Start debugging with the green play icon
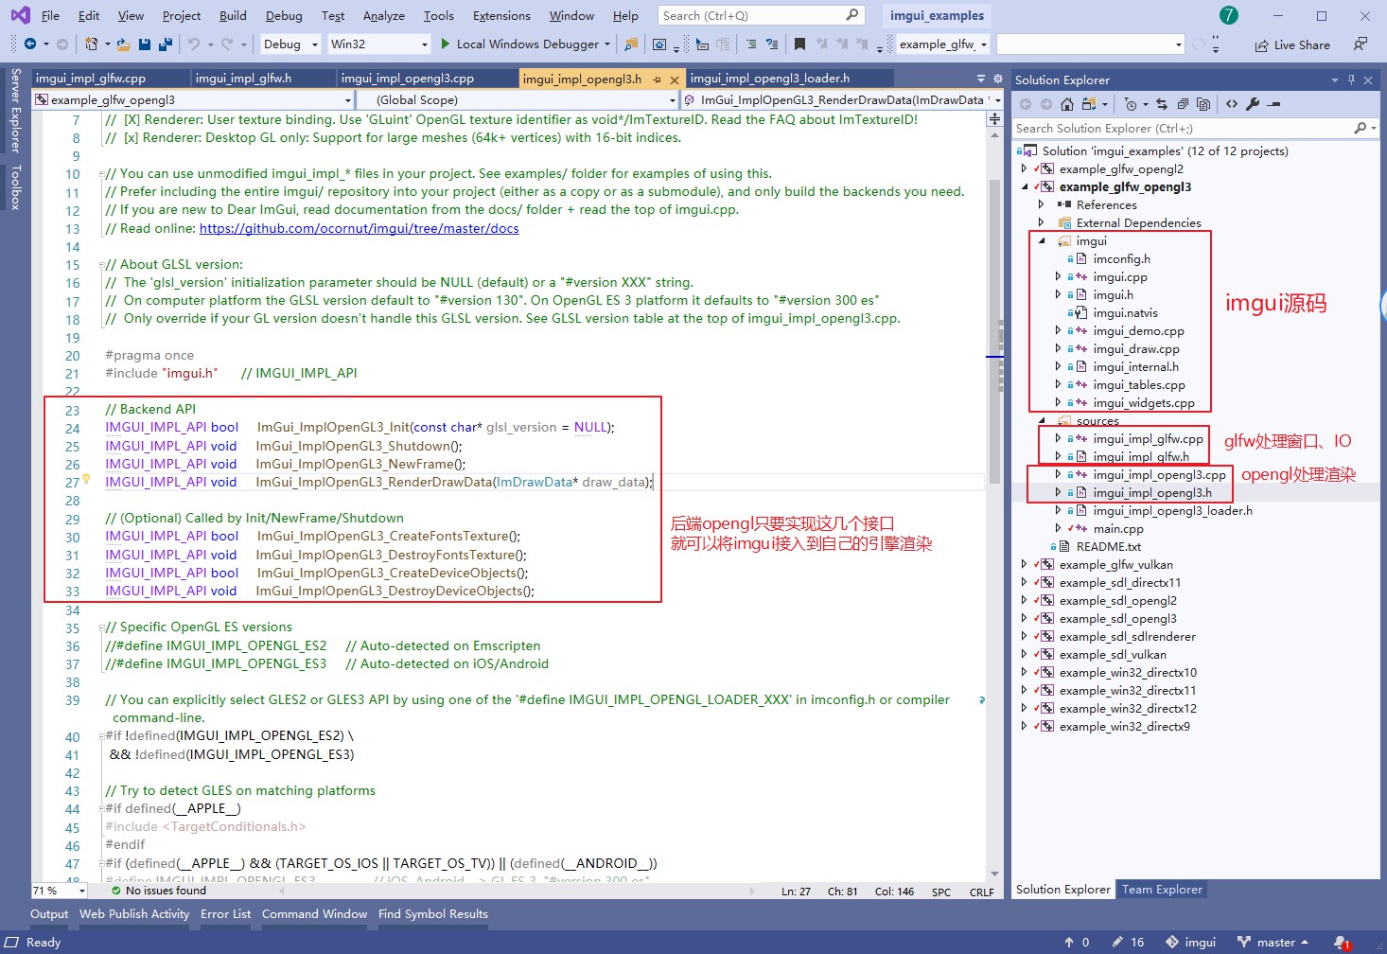The width and height of the screenshot is (1387, 954). (x=446, y=44)
